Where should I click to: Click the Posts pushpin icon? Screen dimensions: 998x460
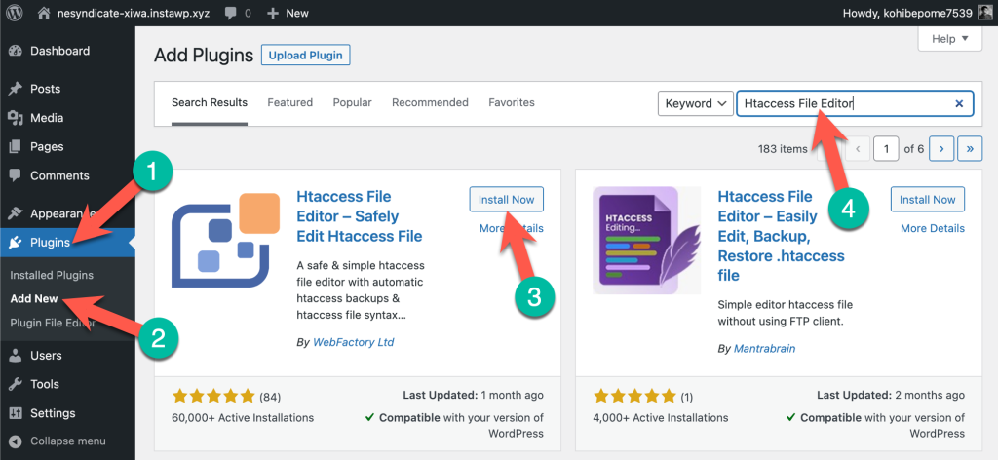point(16,89)
